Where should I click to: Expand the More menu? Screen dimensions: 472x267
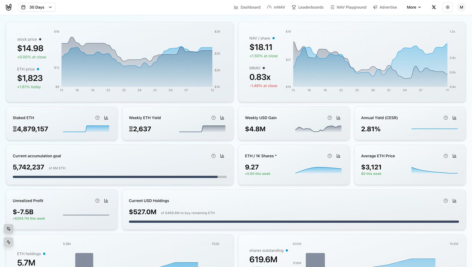[414, 7]
